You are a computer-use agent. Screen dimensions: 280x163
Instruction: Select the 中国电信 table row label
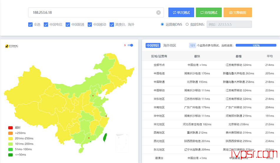pos(159,74)
